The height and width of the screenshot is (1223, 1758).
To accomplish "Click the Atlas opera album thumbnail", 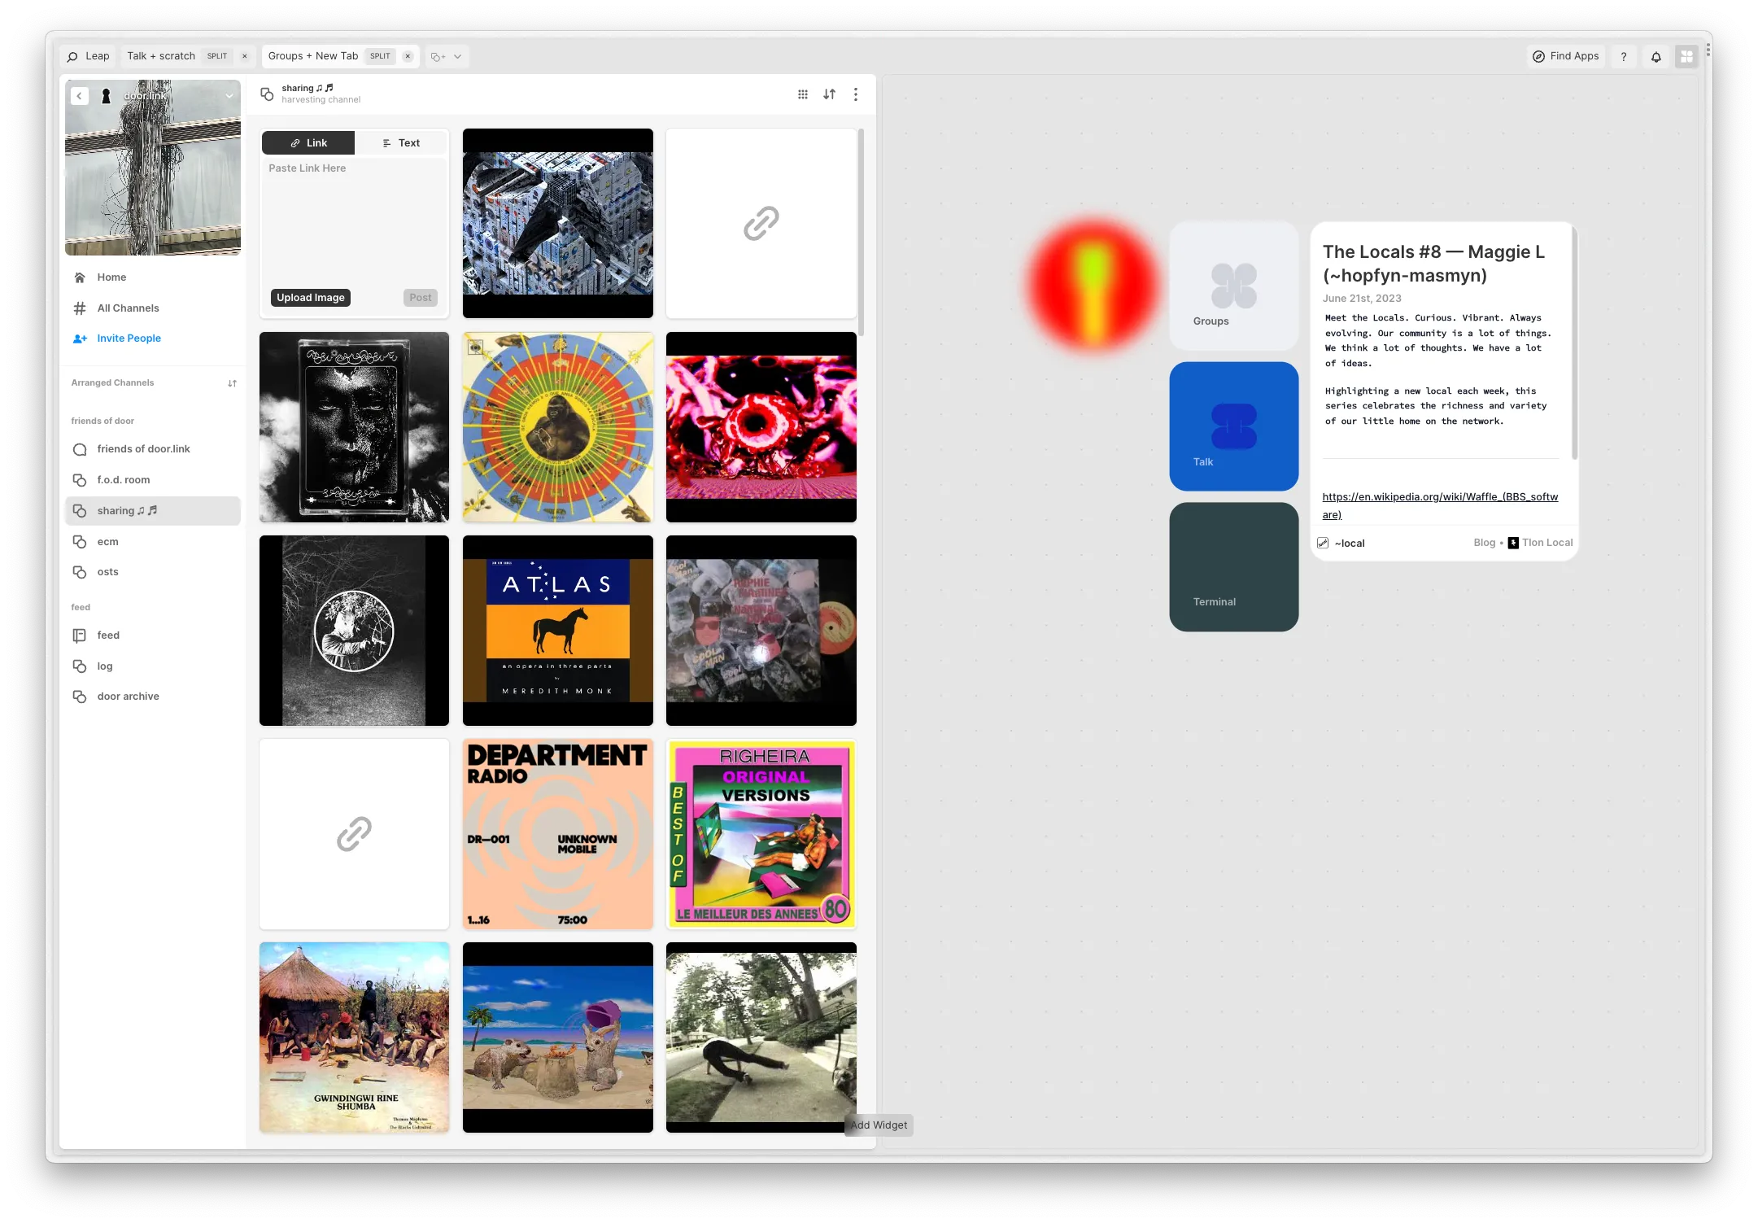I will 558,630.
